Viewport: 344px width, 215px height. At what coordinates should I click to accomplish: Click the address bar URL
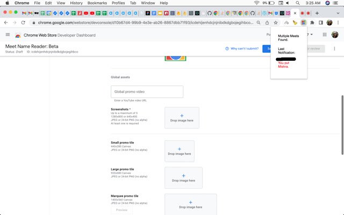(146, 23)
